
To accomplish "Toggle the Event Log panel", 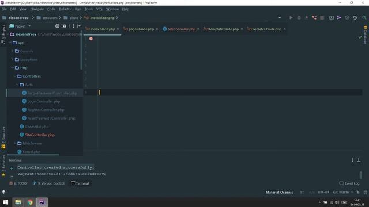I will point(349,183).
